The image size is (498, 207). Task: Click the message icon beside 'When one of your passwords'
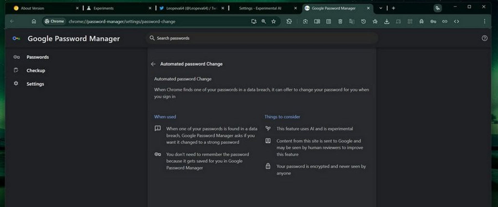pyautogui.click(x=158, y=128)
